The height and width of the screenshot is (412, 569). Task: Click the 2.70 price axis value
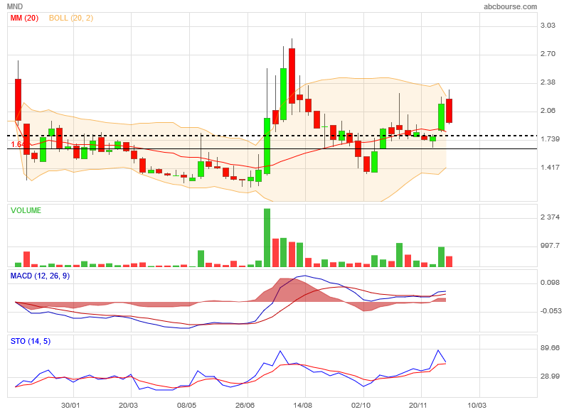click(548, 54)
